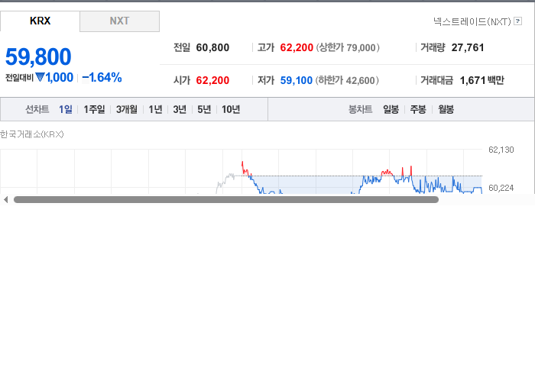Switch to the NXT tab
The width and height of the screenshot is (535, 374).
(119, 21)
